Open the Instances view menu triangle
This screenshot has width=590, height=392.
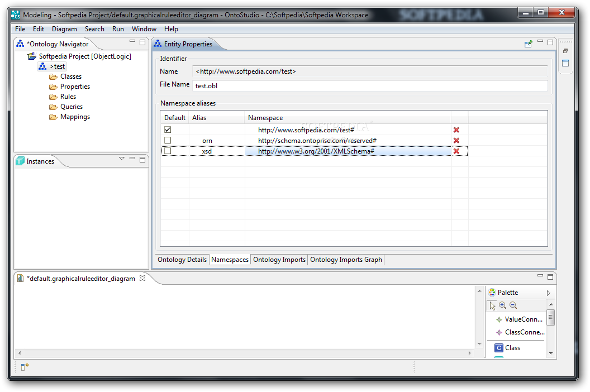coord(122,159)
